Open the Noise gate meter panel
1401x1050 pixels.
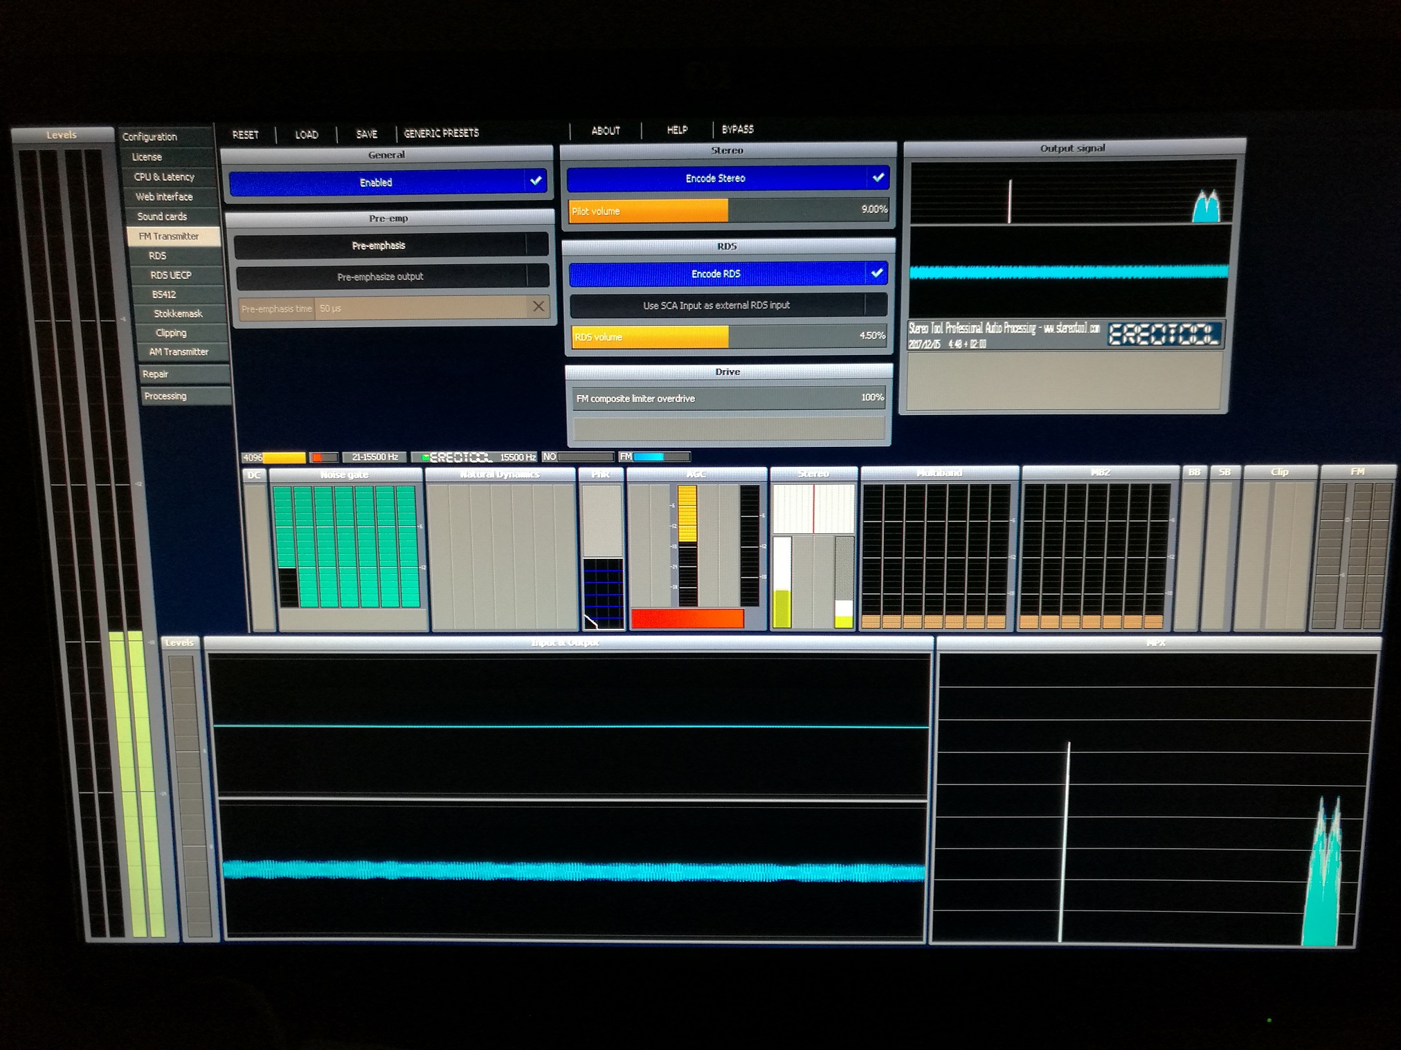pos(345,475)
